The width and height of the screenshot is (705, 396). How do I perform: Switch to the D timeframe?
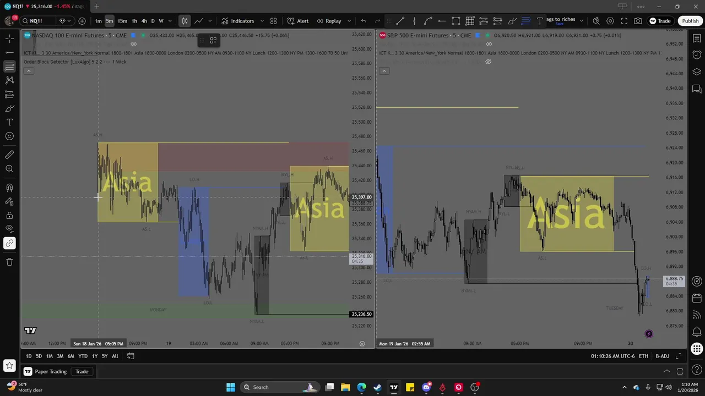click(x=153, y=21)
